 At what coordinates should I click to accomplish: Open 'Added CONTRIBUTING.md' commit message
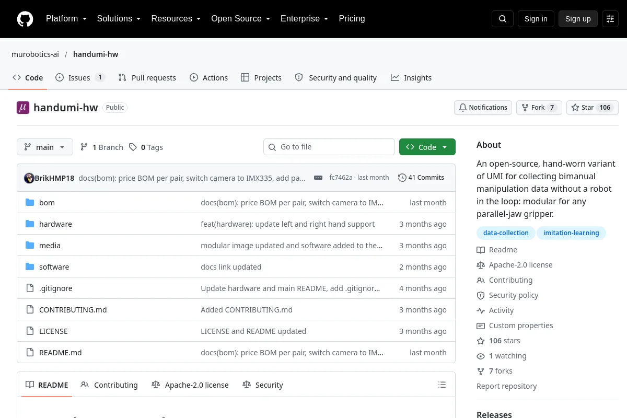click(247, 310)
